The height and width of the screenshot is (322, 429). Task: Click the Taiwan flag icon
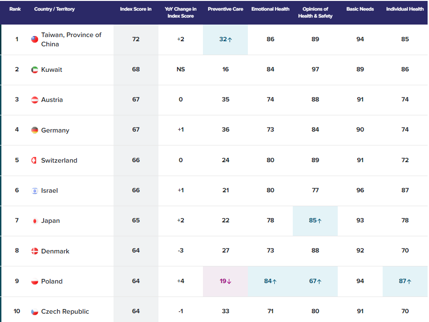point(35,39)
